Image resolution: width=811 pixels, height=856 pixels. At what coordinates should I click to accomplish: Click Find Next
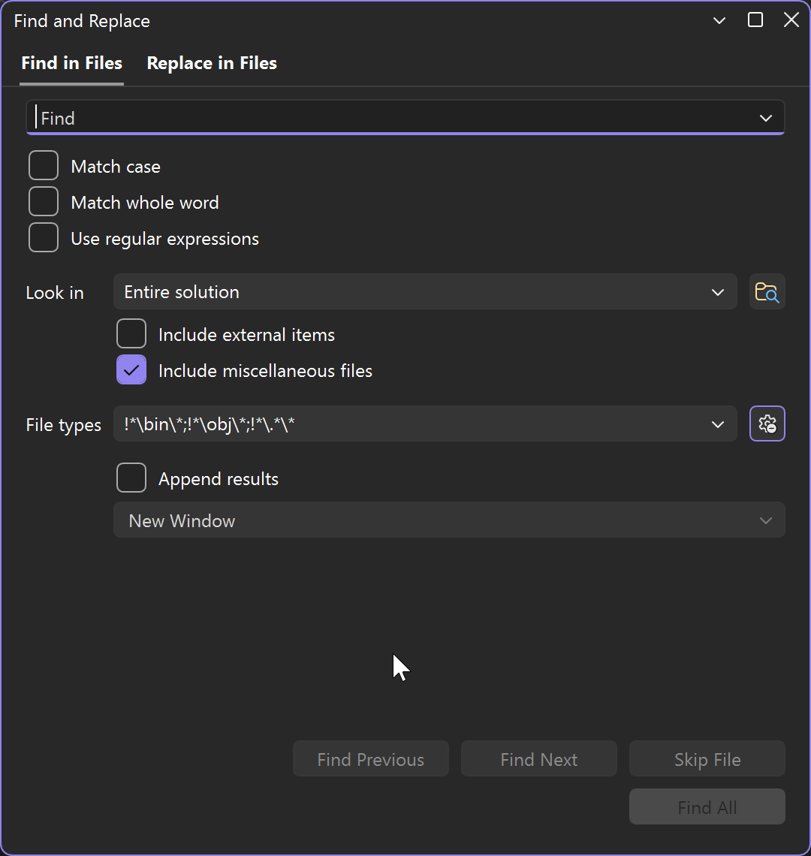click(538, 758)
